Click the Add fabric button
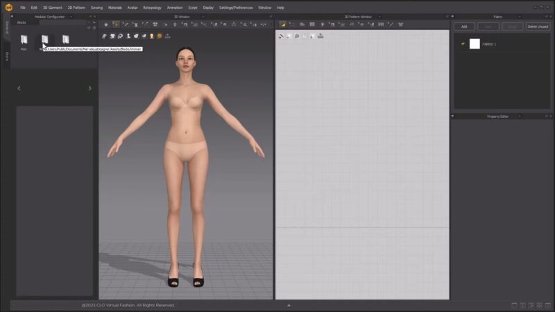The width and height of the screenshot is (555, 312). click(464, 26)
